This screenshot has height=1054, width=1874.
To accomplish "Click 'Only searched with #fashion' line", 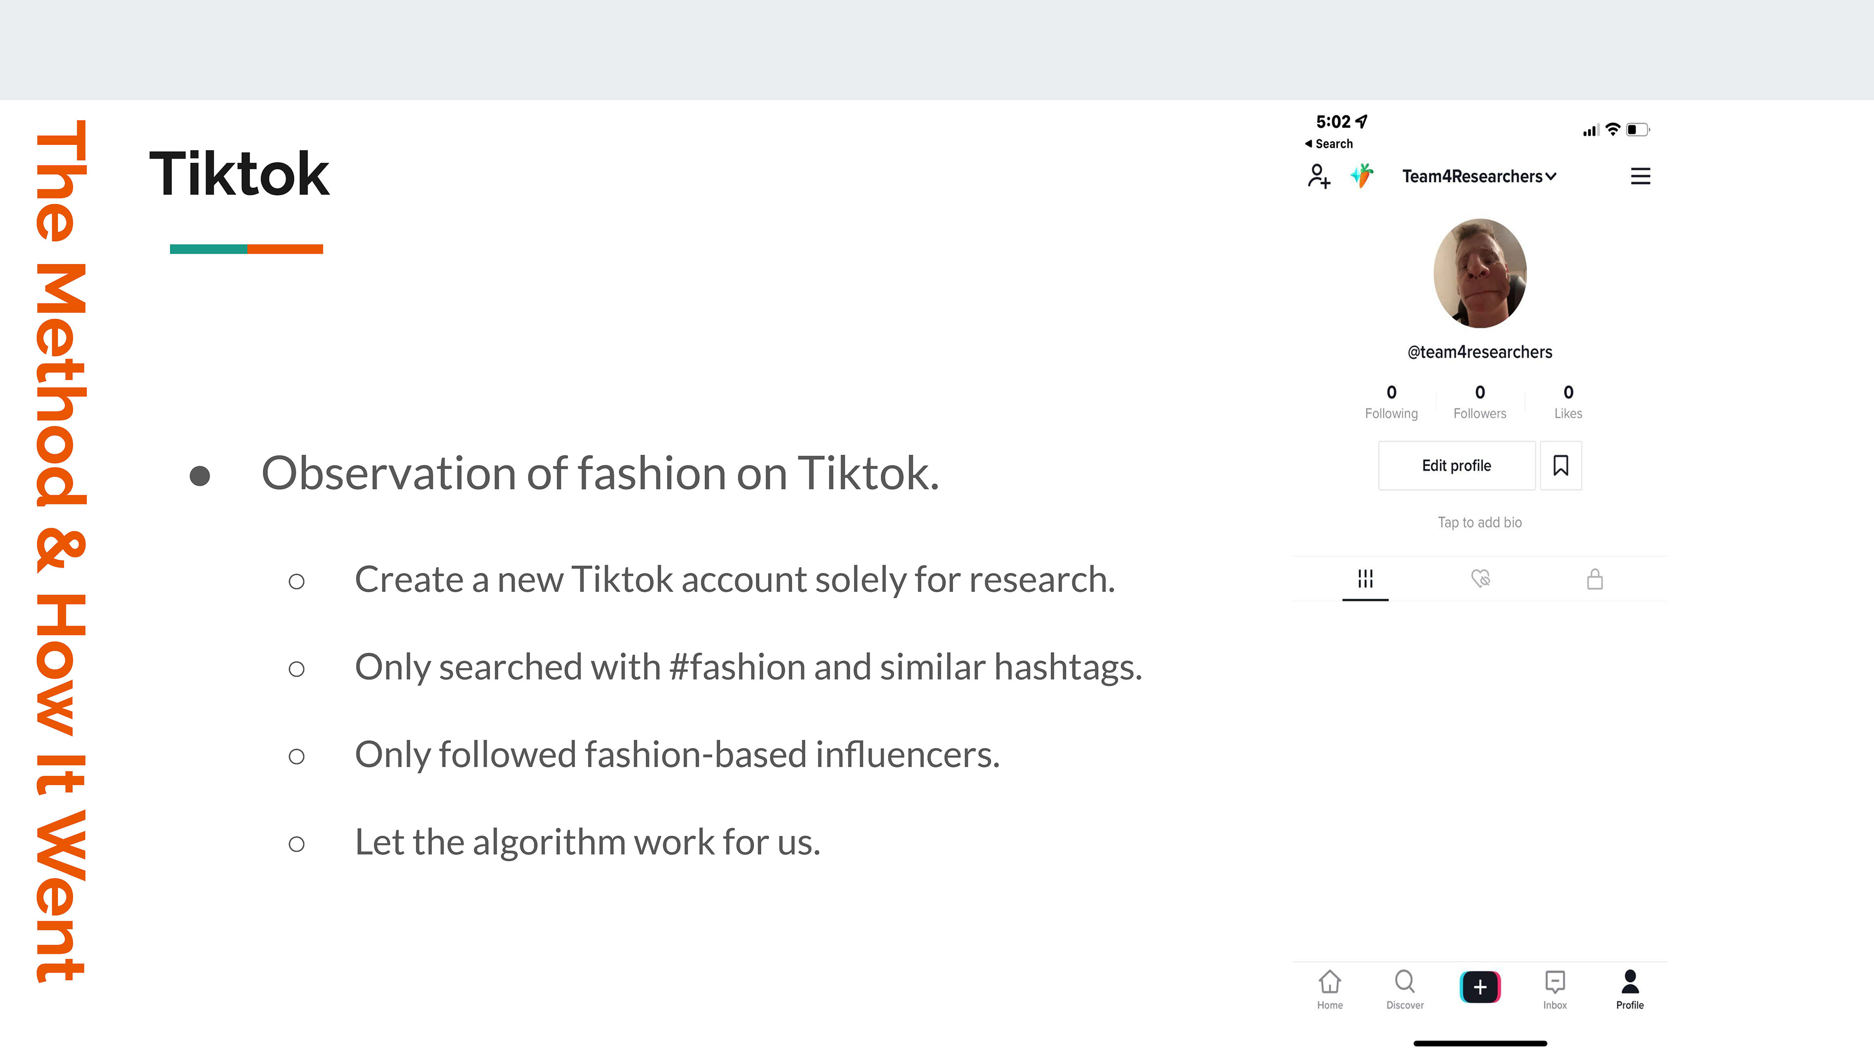I will coord(749,667).
